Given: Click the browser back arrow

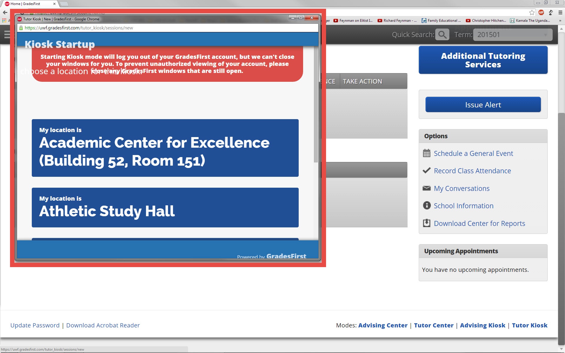Looking at the screenshot, I should 5,12.
